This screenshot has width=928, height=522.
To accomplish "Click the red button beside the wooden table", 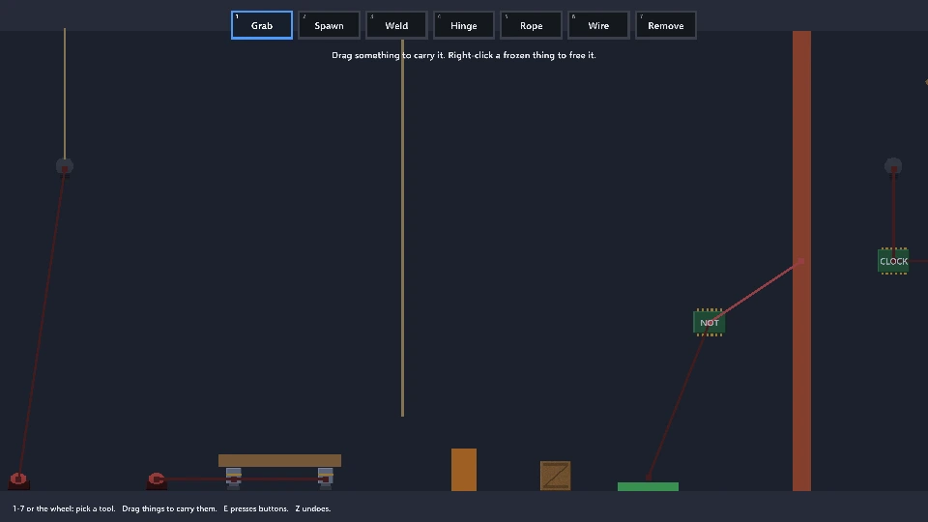I will coord(157,480).
